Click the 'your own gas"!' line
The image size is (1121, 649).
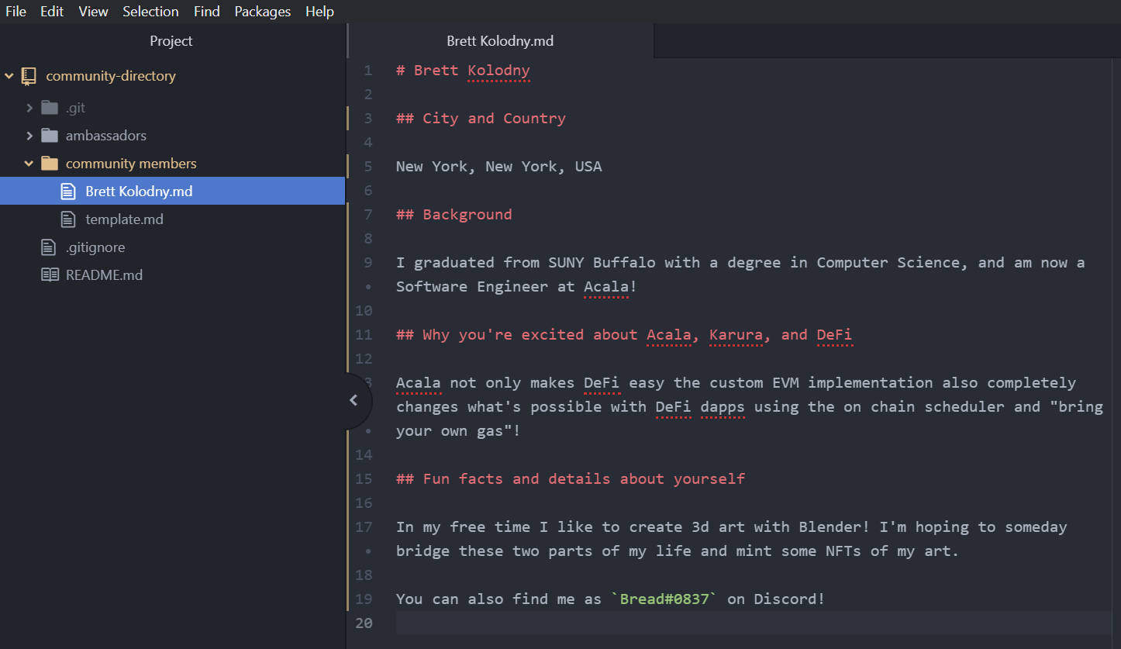coord(458,431)
